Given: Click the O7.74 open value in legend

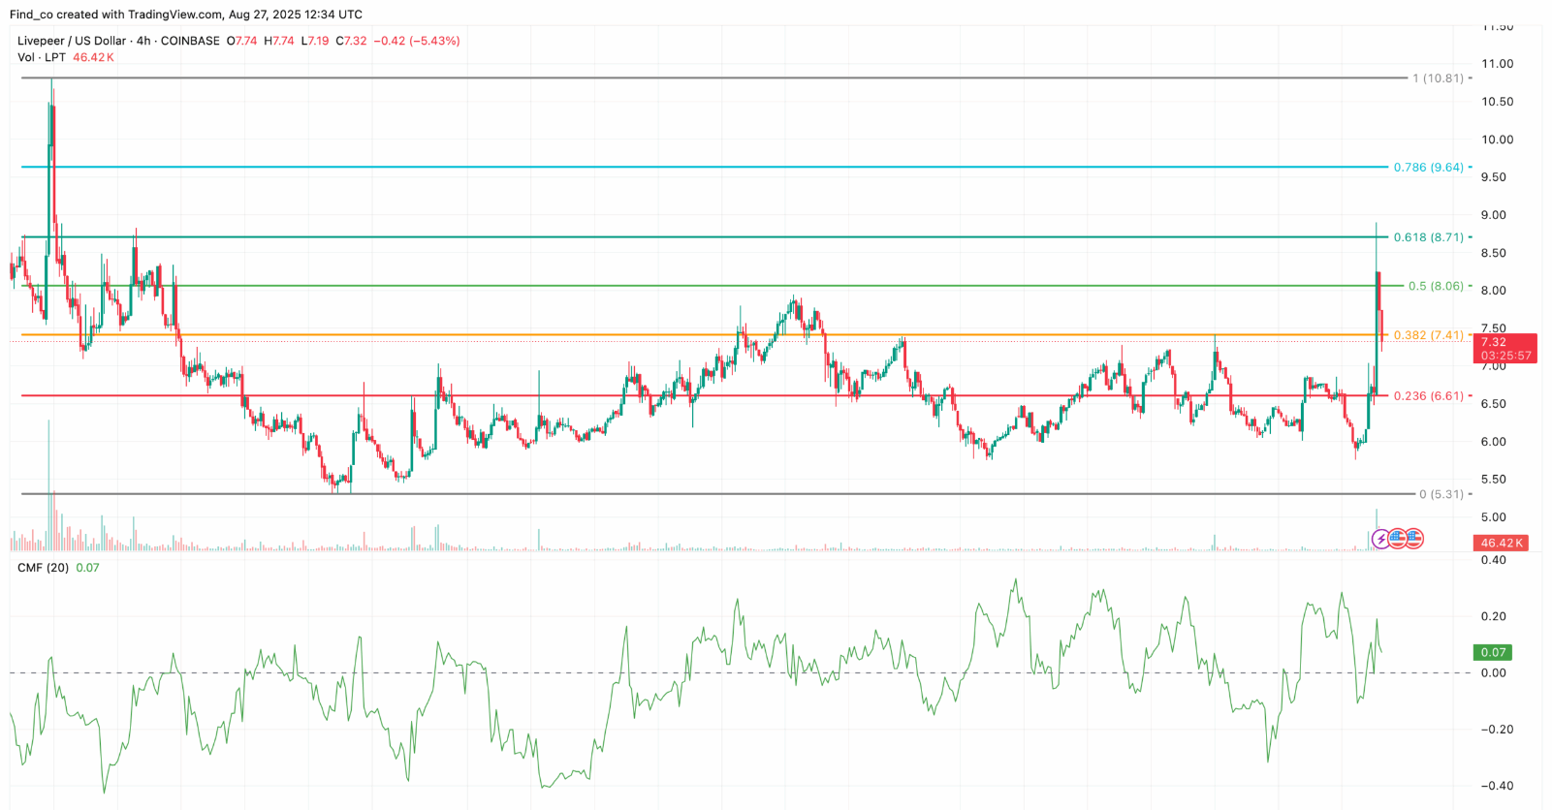Looking at the screenshot, I should point(241,41).
